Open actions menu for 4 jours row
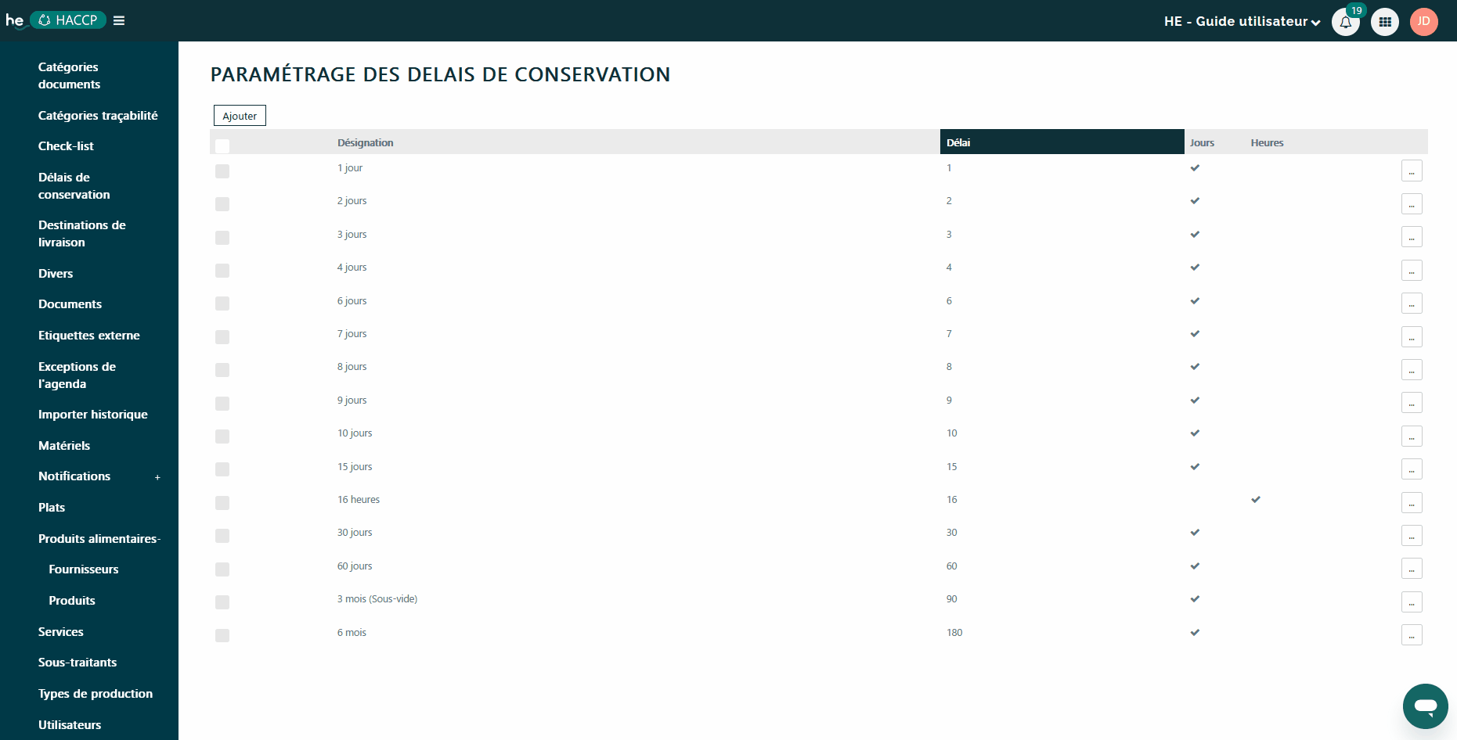1457x740 pixels. (x=1412, y=271)
